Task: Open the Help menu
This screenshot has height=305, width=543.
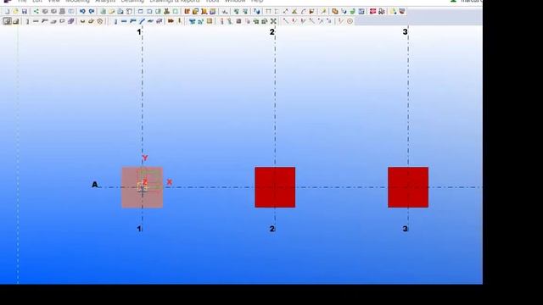Action: tap(257, 2)
